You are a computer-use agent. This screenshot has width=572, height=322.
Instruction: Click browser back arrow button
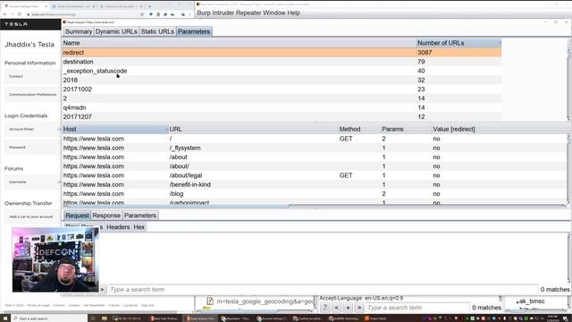(5, 14)
